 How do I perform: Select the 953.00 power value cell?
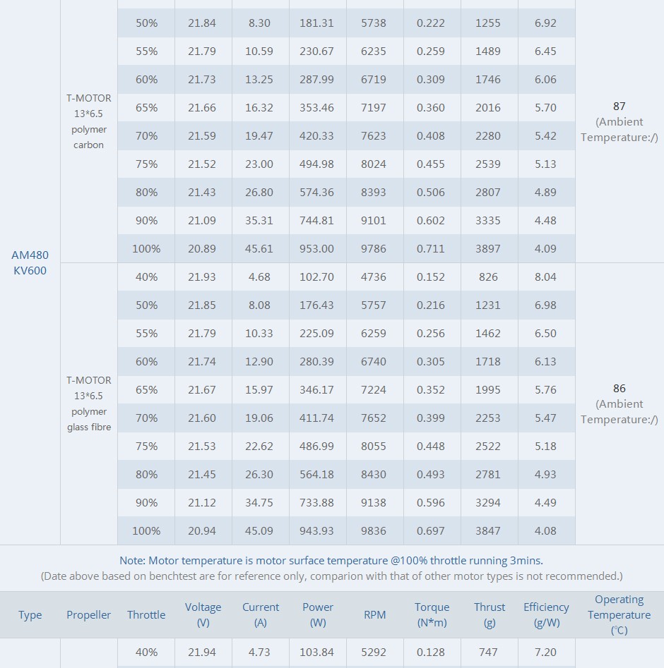tap(317, 248)
